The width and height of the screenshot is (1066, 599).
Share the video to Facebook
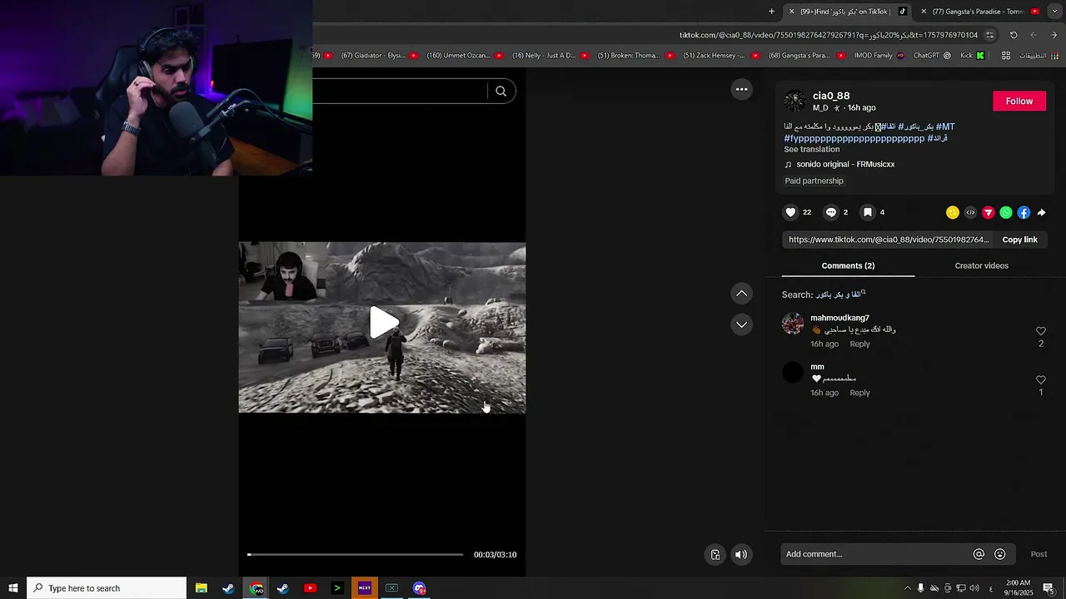1024,213
